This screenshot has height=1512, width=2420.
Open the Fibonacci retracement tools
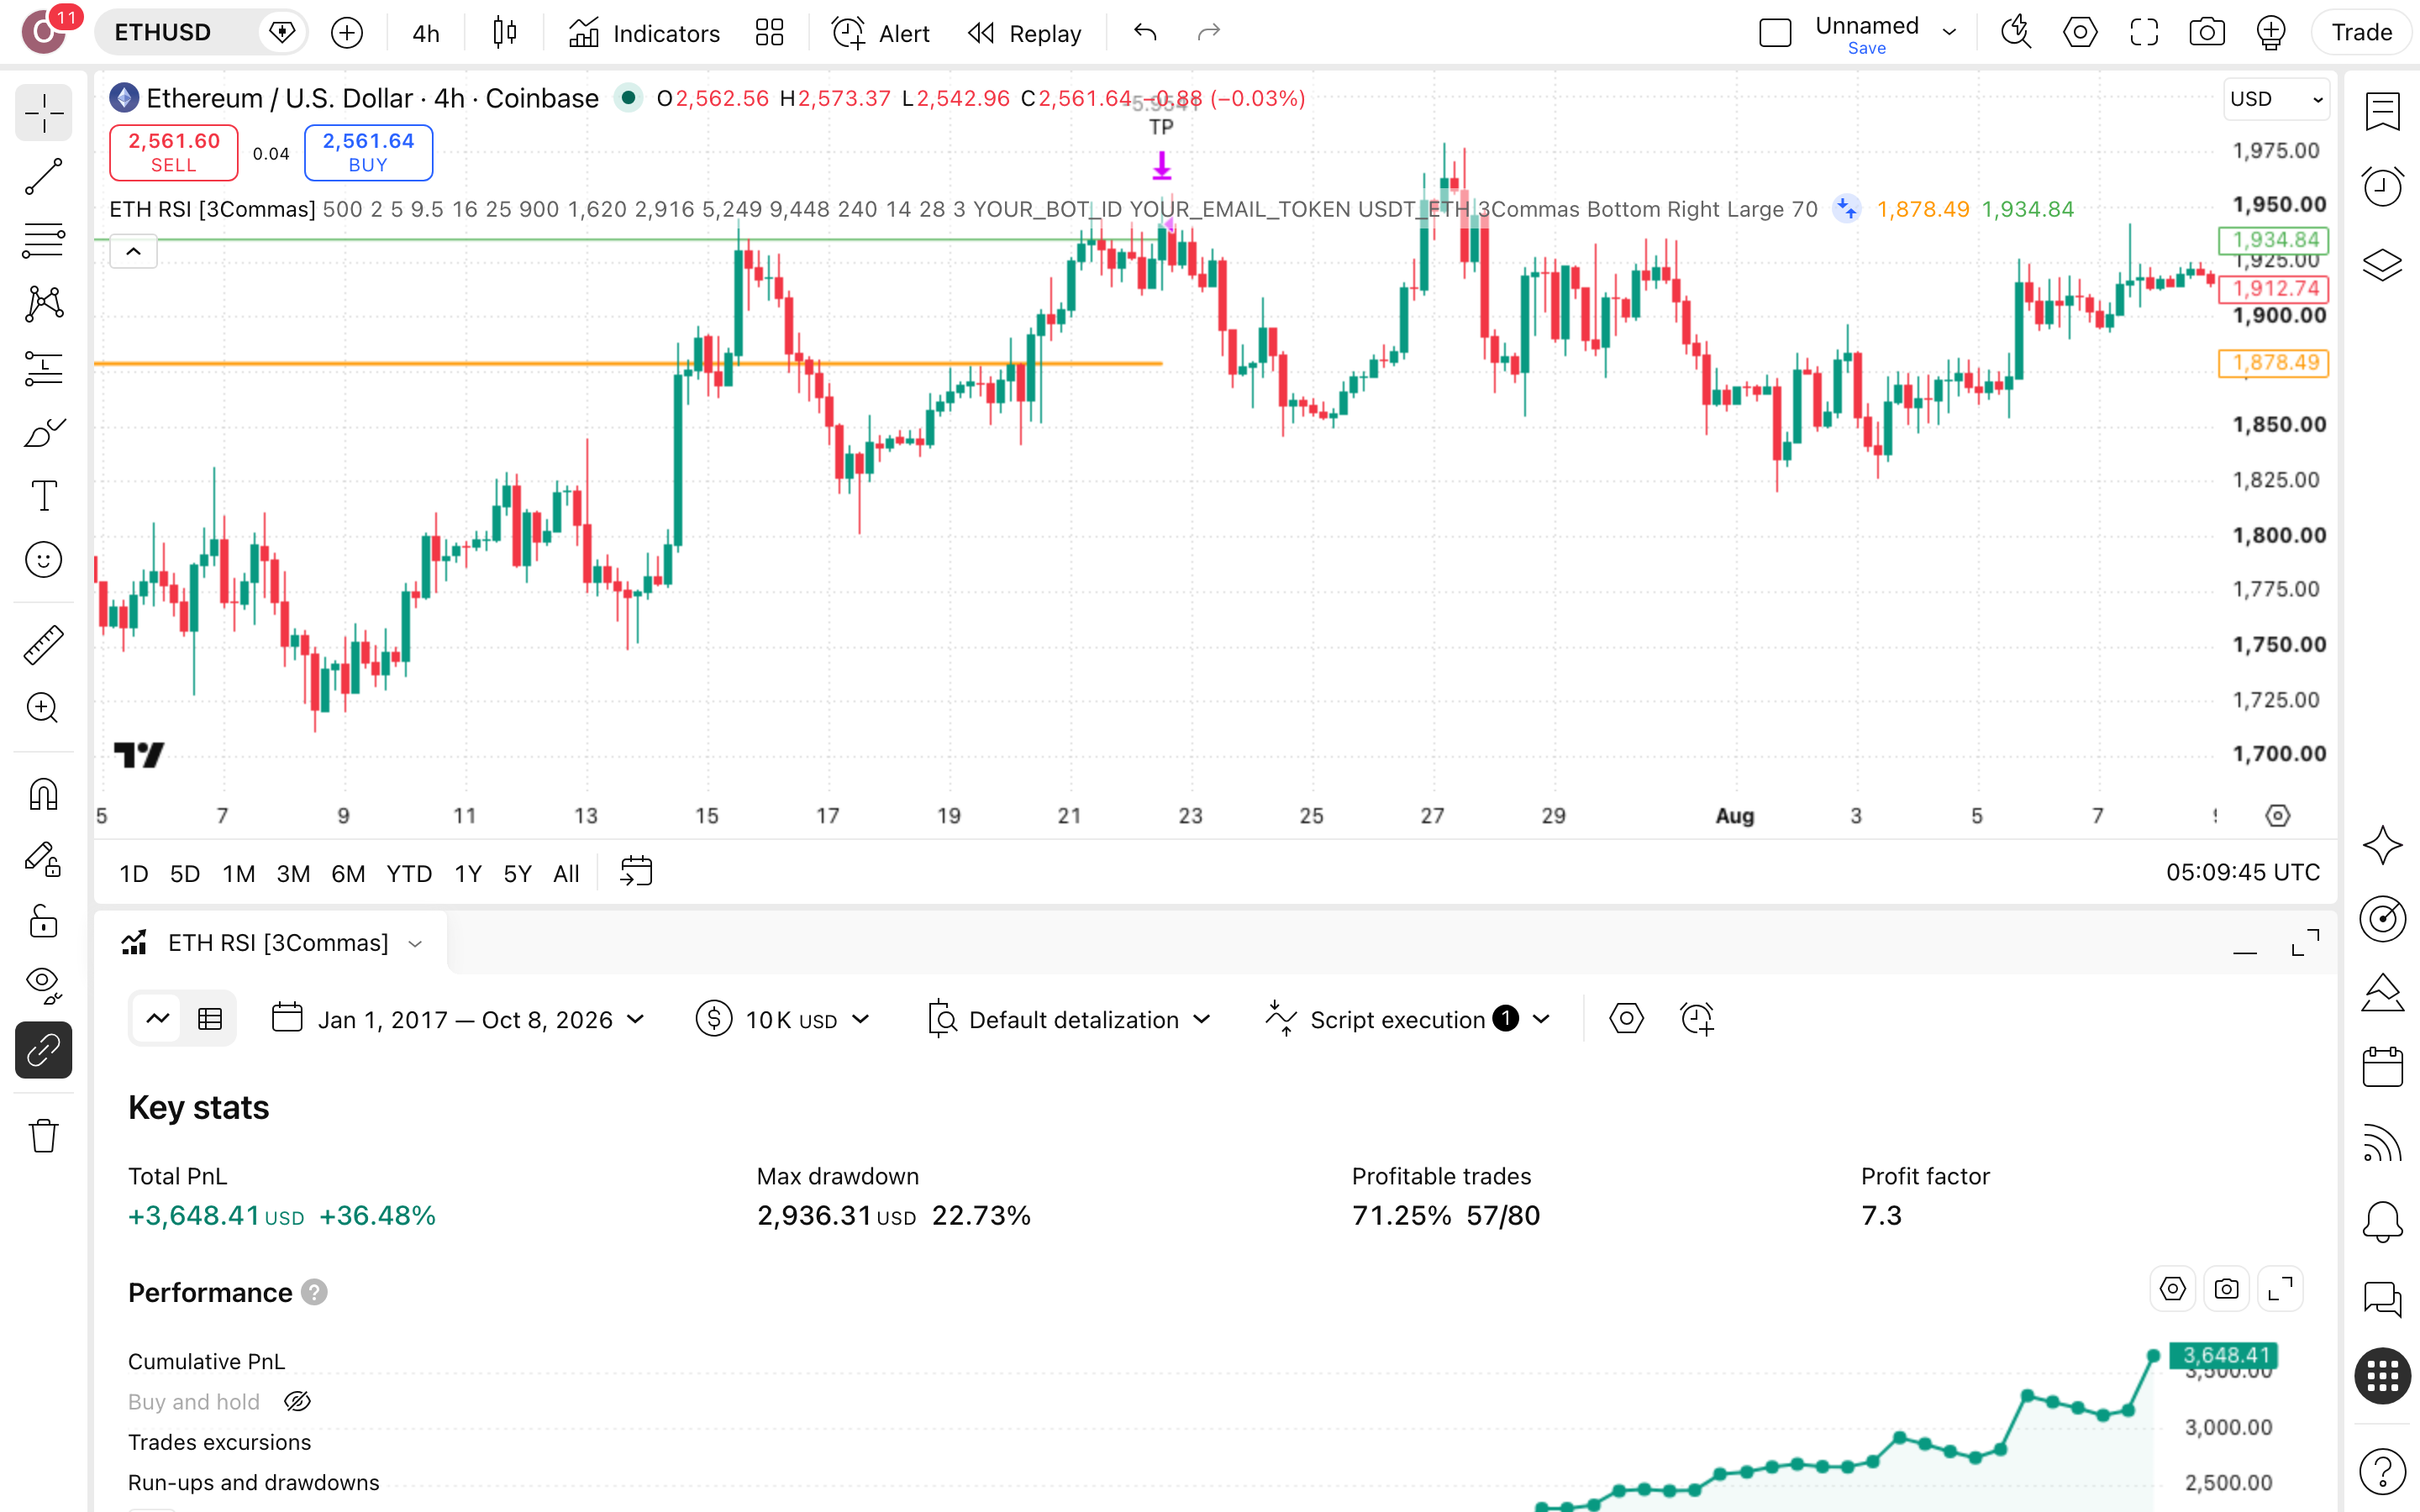pyautogui.click(x=43, y=240)
